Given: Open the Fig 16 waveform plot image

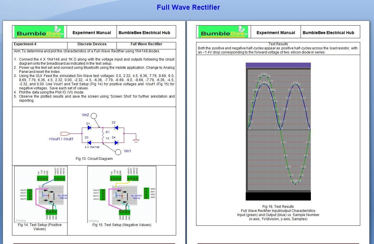Looking at the screenshot, I should click(278, 132).
